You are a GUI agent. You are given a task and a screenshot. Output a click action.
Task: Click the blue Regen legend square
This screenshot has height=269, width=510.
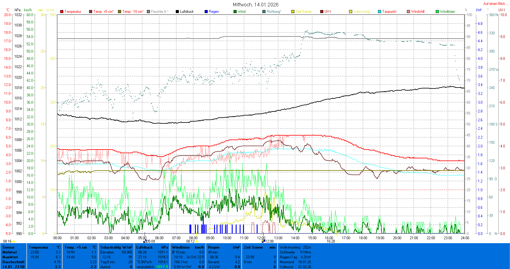click(206, 12)
